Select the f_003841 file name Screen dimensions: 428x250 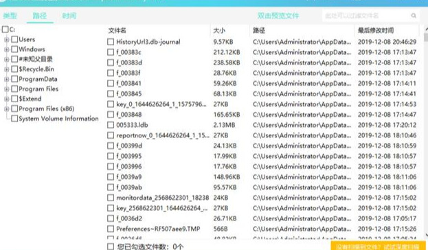point(129,83)
